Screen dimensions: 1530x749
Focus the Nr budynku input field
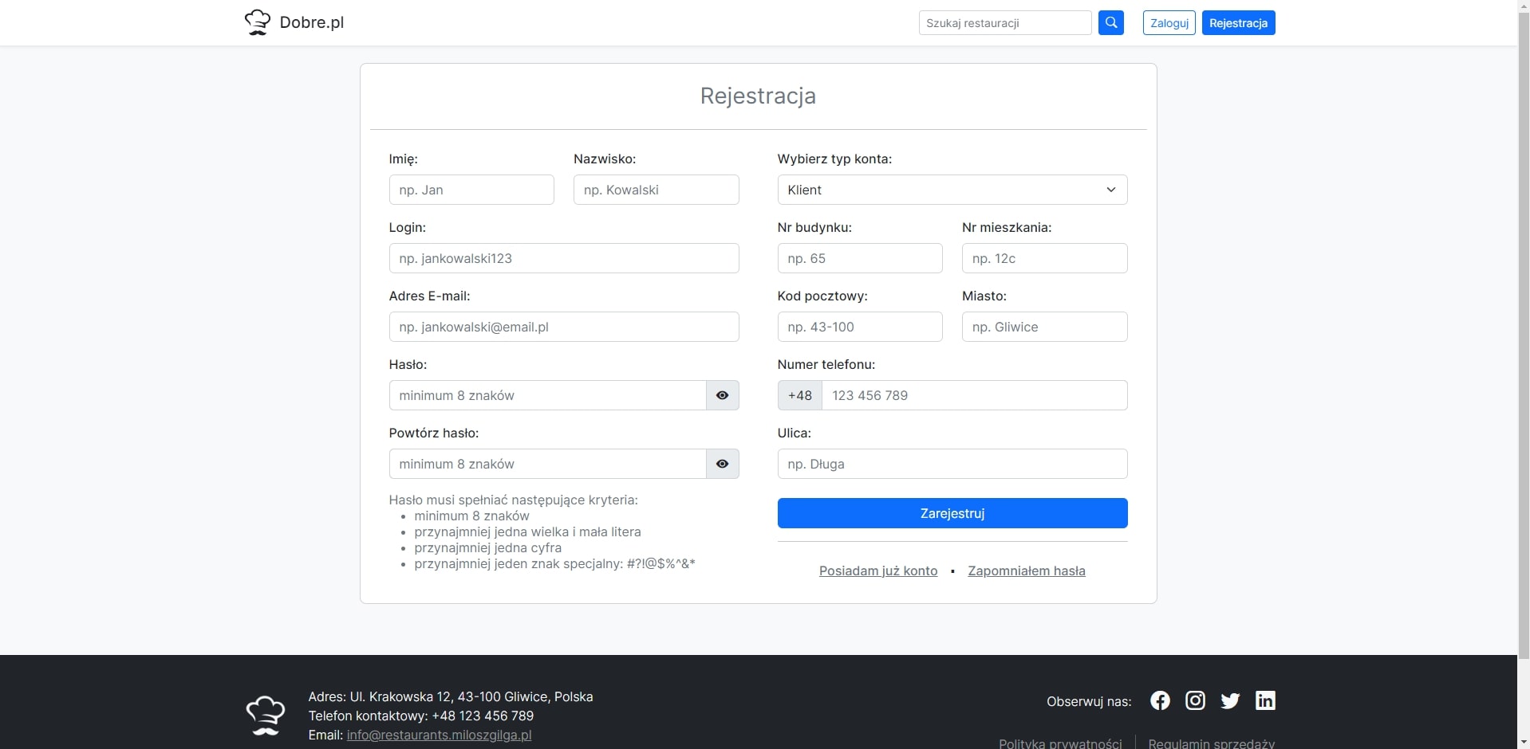click(x=860, y=258)
